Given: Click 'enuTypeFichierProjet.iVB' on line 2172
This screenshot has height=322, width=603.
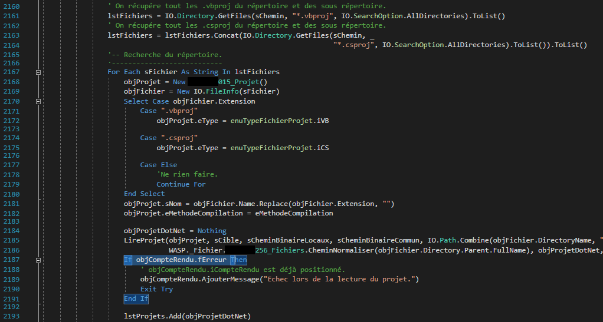Looking at the screenshot, I should click(x=280, y=121).
